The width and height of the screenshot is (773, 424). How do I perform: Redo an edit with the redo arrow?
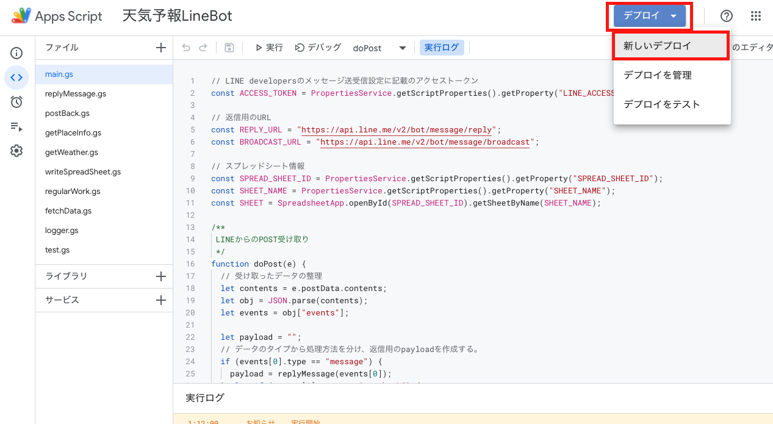[x=203, y=47]
